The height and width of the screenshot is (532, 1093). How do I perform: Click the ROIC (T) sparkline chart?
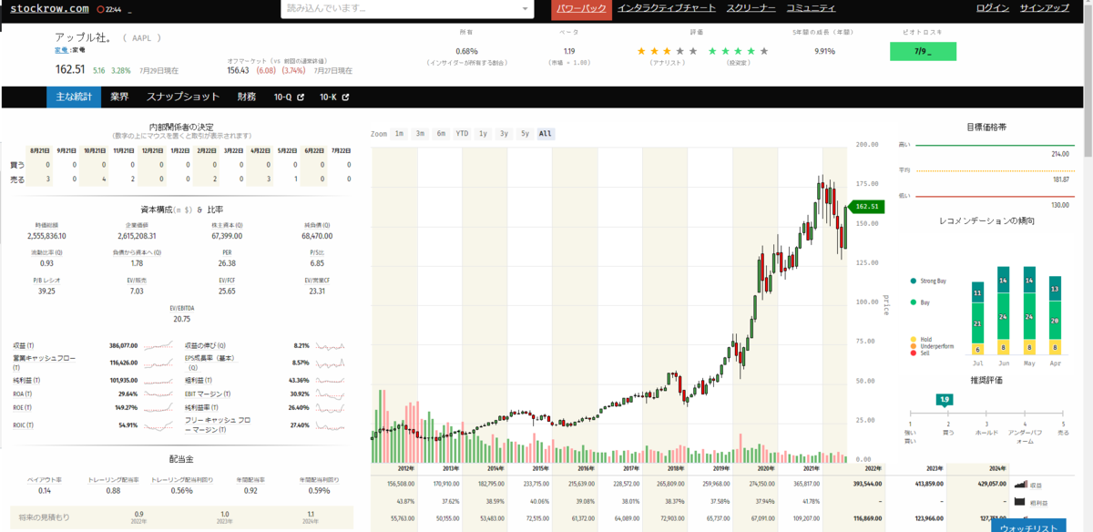click(x=158, y=425)
